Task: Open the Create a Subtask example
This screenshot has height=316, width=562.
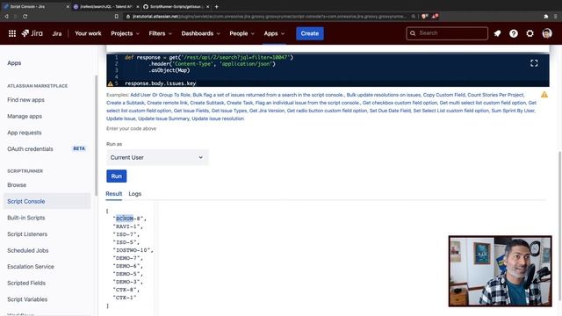Action: pyautogui.click(x=125, y=103)
